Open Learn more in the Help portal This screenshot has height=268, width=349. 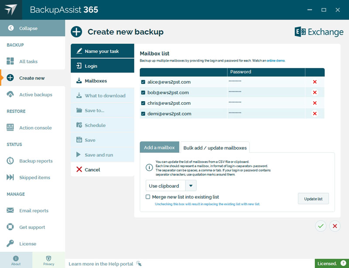pyautogui.click(x=101, y=264)
